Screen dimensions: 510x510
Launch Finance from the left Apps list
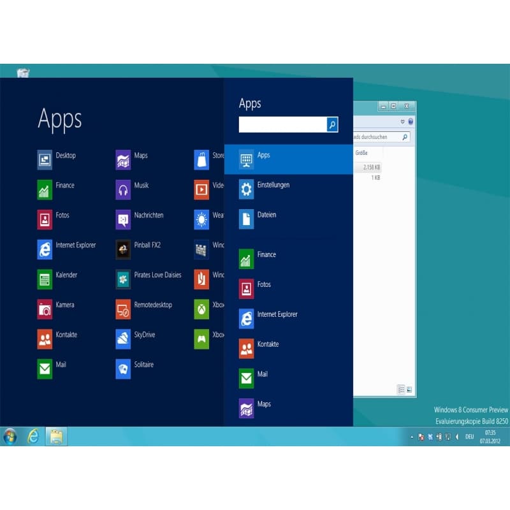[x=56, y=189]
